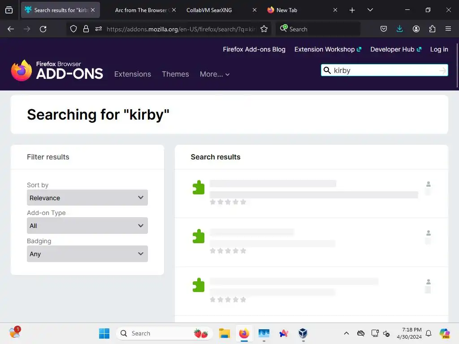Open the Arc browser taskbar icon
Viewport: 459px width, 344px height.
[284, 333]
